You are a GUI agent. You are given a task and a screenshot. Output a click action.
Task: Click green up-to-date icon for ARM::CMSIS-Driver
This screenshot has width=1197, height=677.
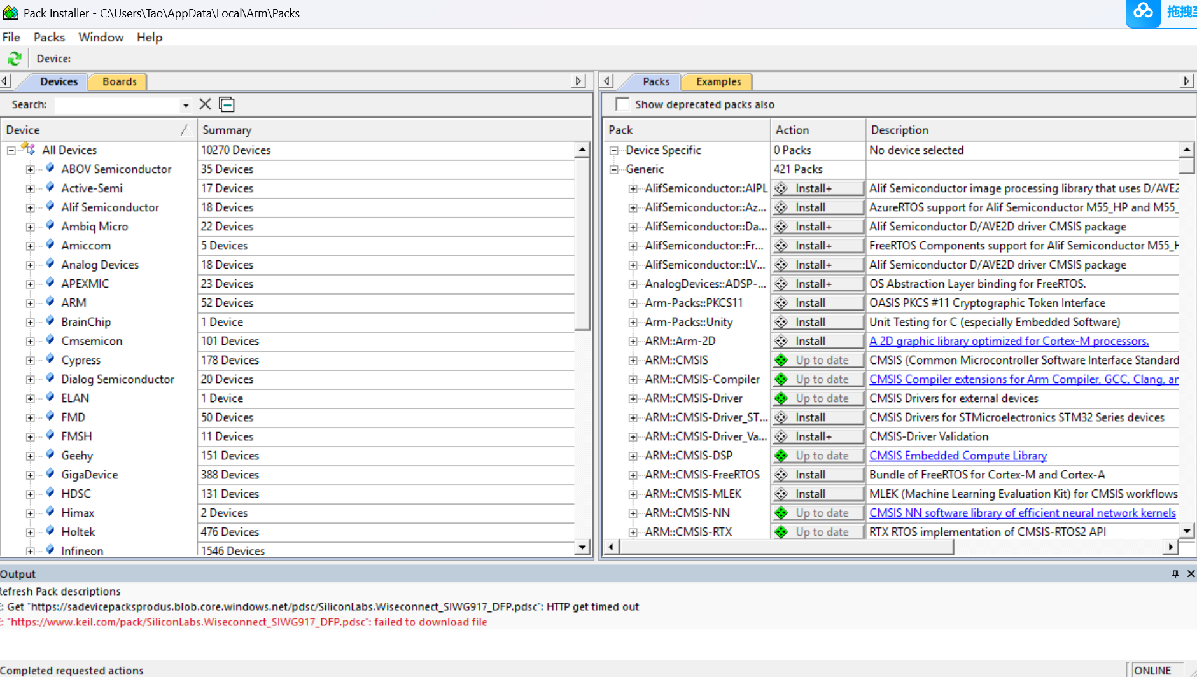coord(781,398)
